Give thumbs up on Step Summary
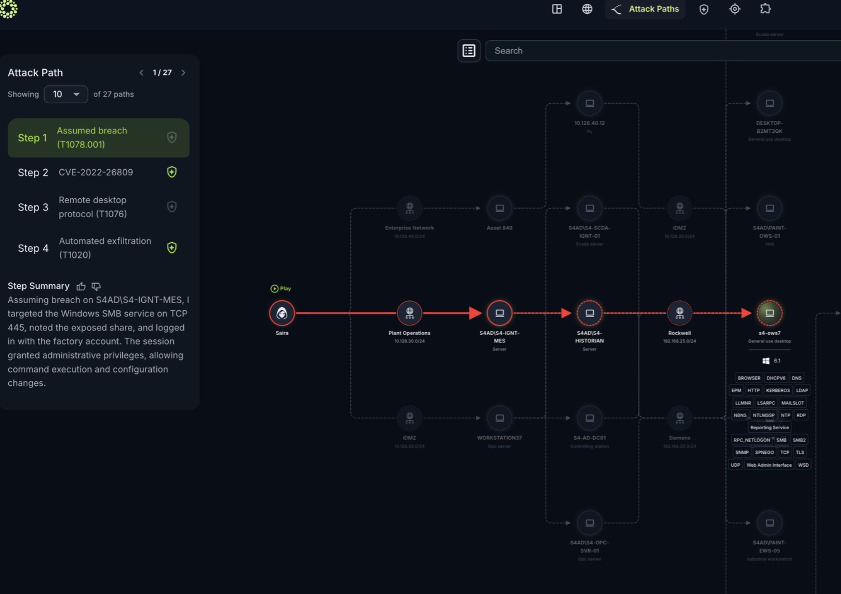The height and width of the screenshot is (594, 841). coord(81,286)
